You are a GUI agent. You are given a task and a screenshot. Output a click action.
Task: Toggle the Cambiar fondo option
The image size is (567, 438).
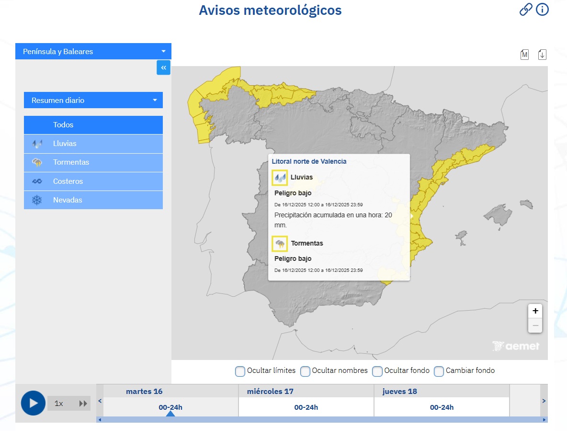(x=439, y=371)
